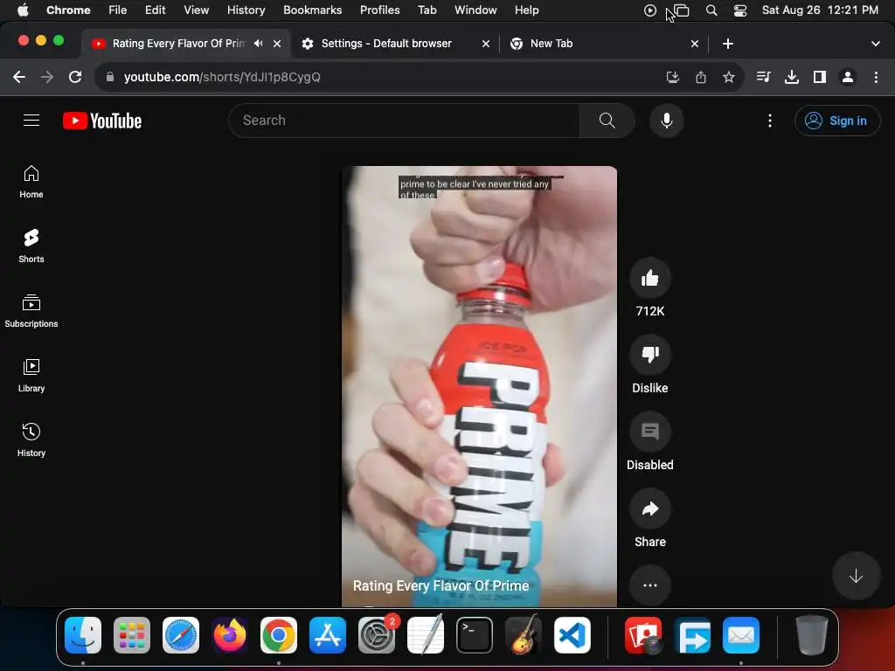Open the Profiles menu
Screen dimensions: 895x671
point(379,10)
